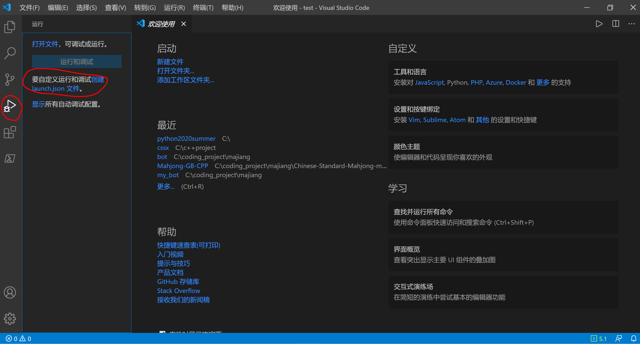Screen dimensions: 640x344
Task: Open the Source Control view icon
Action: [10, 79]
